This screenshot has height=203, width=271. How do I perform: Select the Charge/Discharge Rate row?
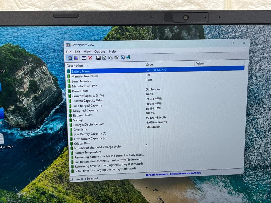pos(156,123)
